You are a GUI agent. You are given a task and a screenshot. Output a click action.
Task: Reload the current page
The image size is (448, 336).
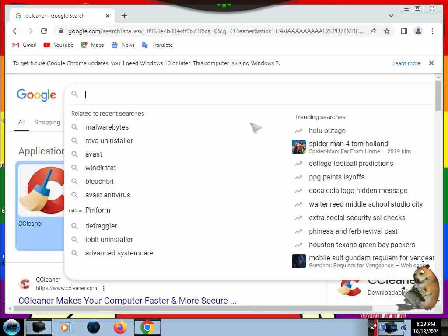(x=44, y=31)
